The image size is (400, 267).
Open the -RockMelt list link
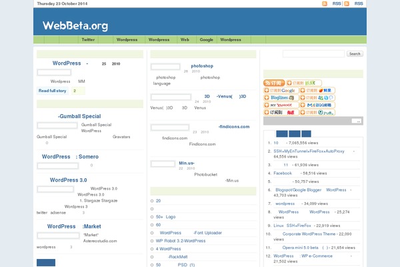point(178,257)
